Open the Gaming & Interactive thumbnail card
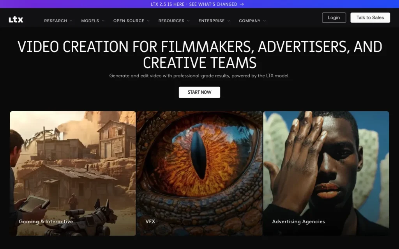 (73, 173)
